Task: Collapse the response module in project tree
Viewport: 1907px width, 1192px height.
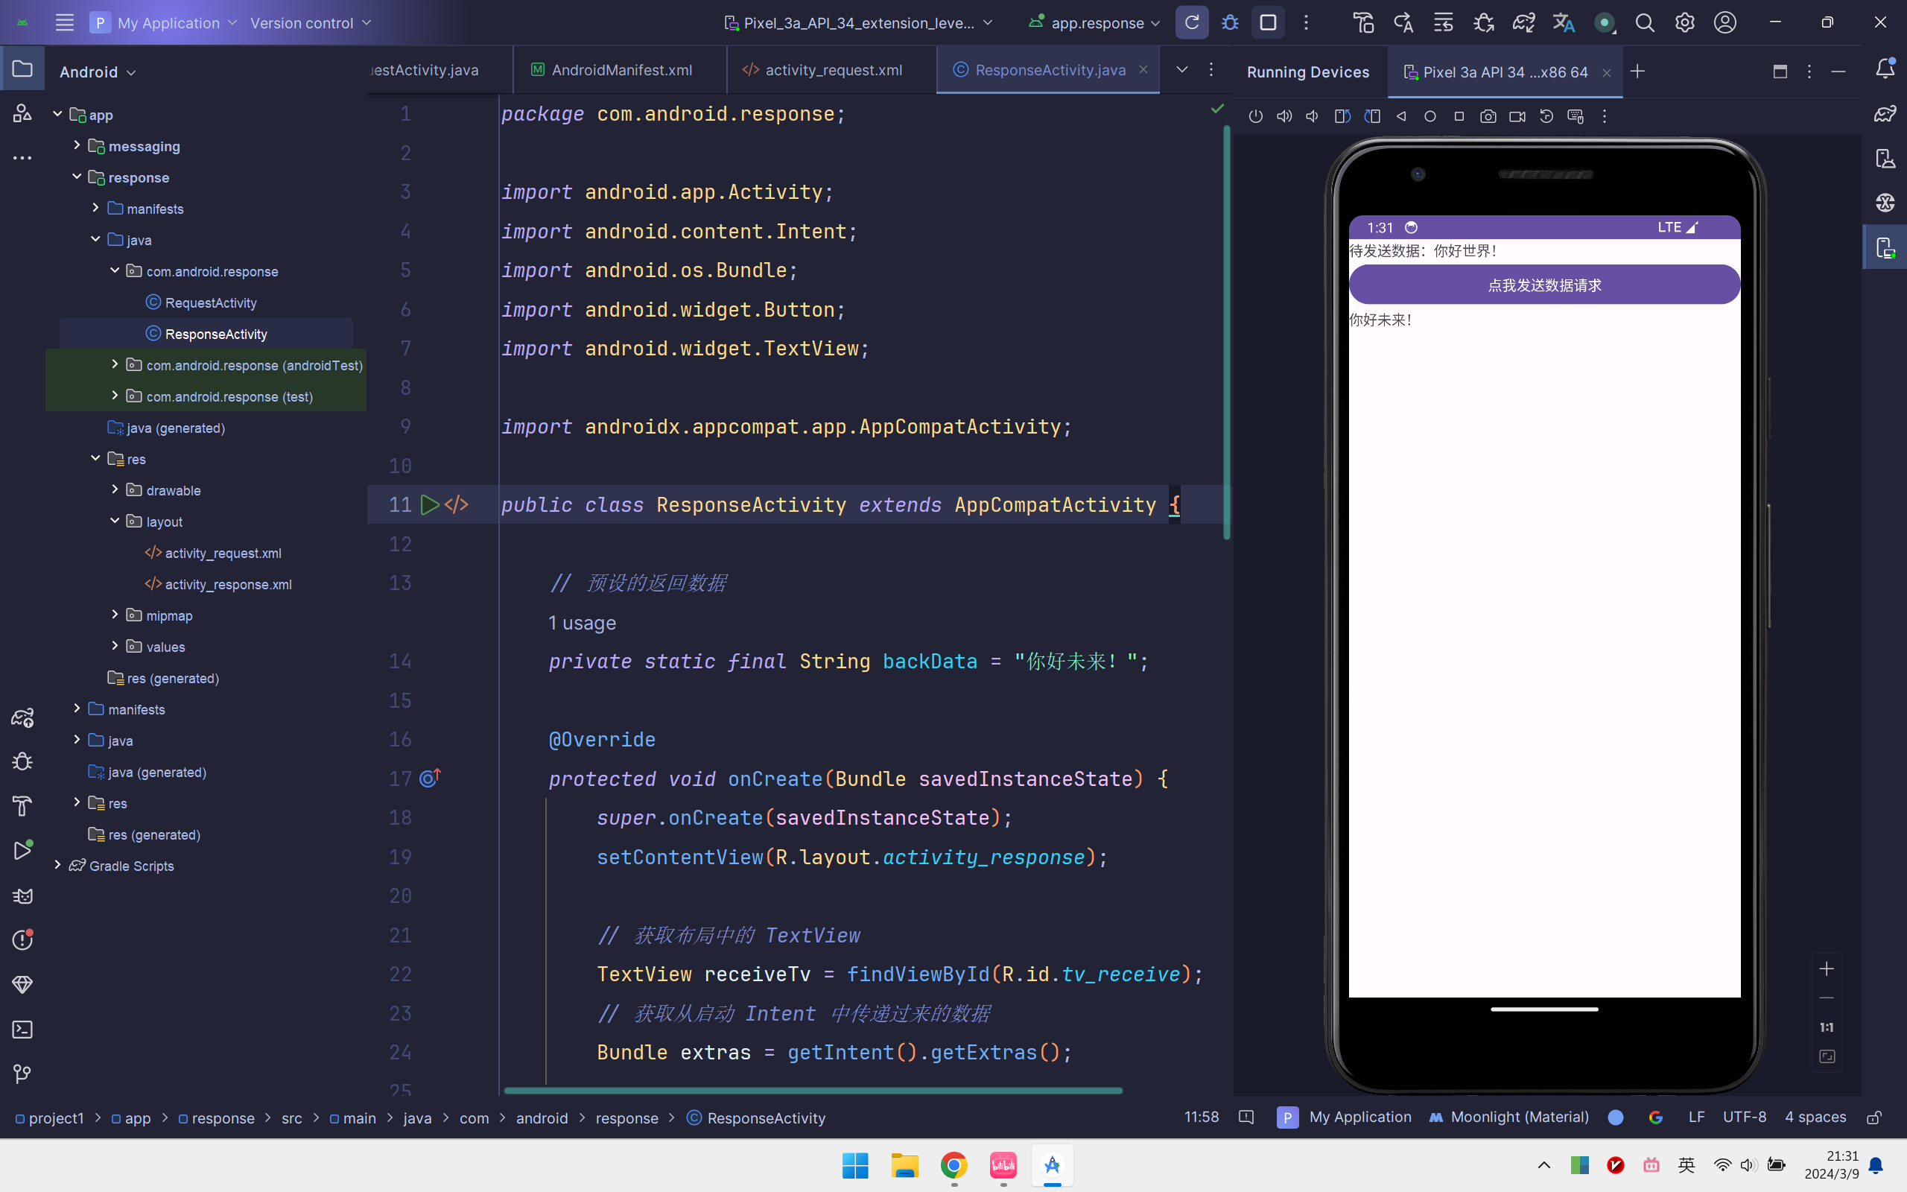Action: (77, 177)
